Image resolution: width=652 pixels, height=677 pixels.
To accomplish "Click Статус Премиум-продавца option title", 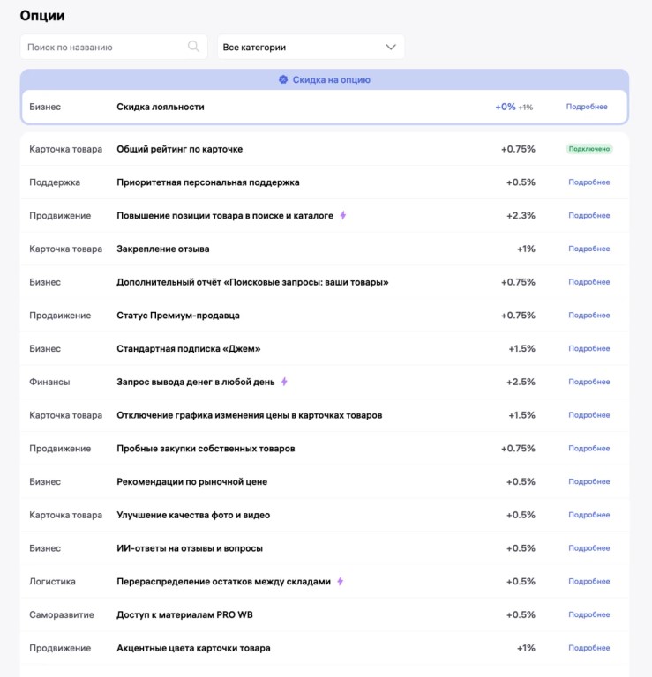I will (178, 316).
